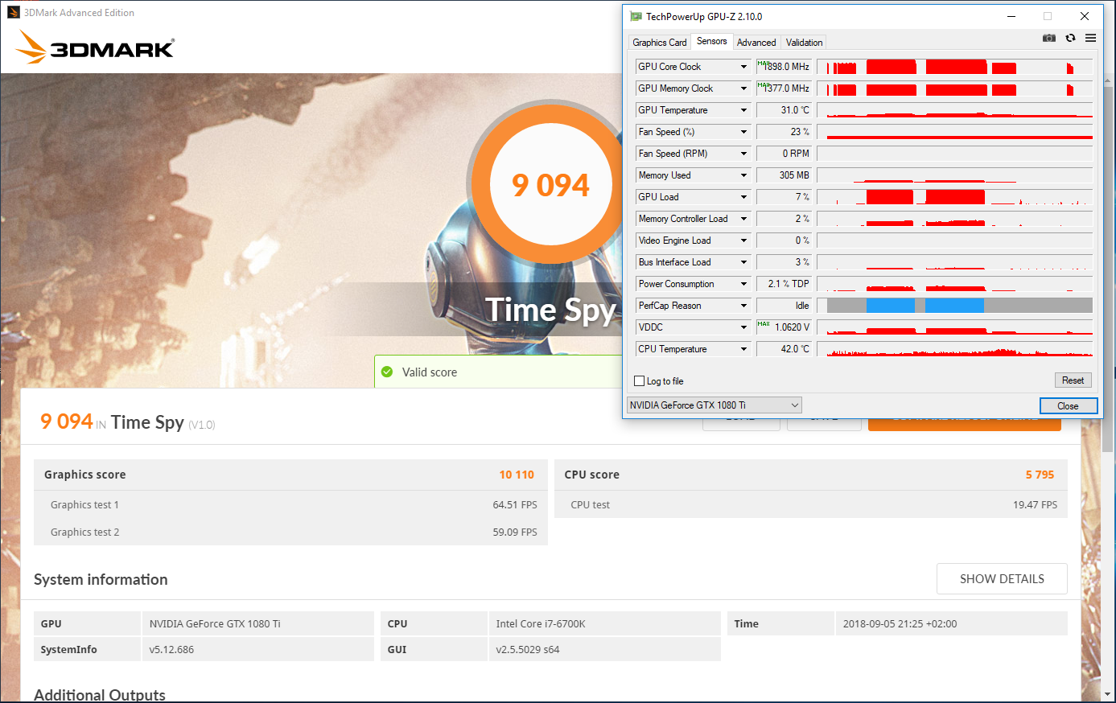
Task: Click the GPU-Z title bar app icon
Action: coord(636,16)
